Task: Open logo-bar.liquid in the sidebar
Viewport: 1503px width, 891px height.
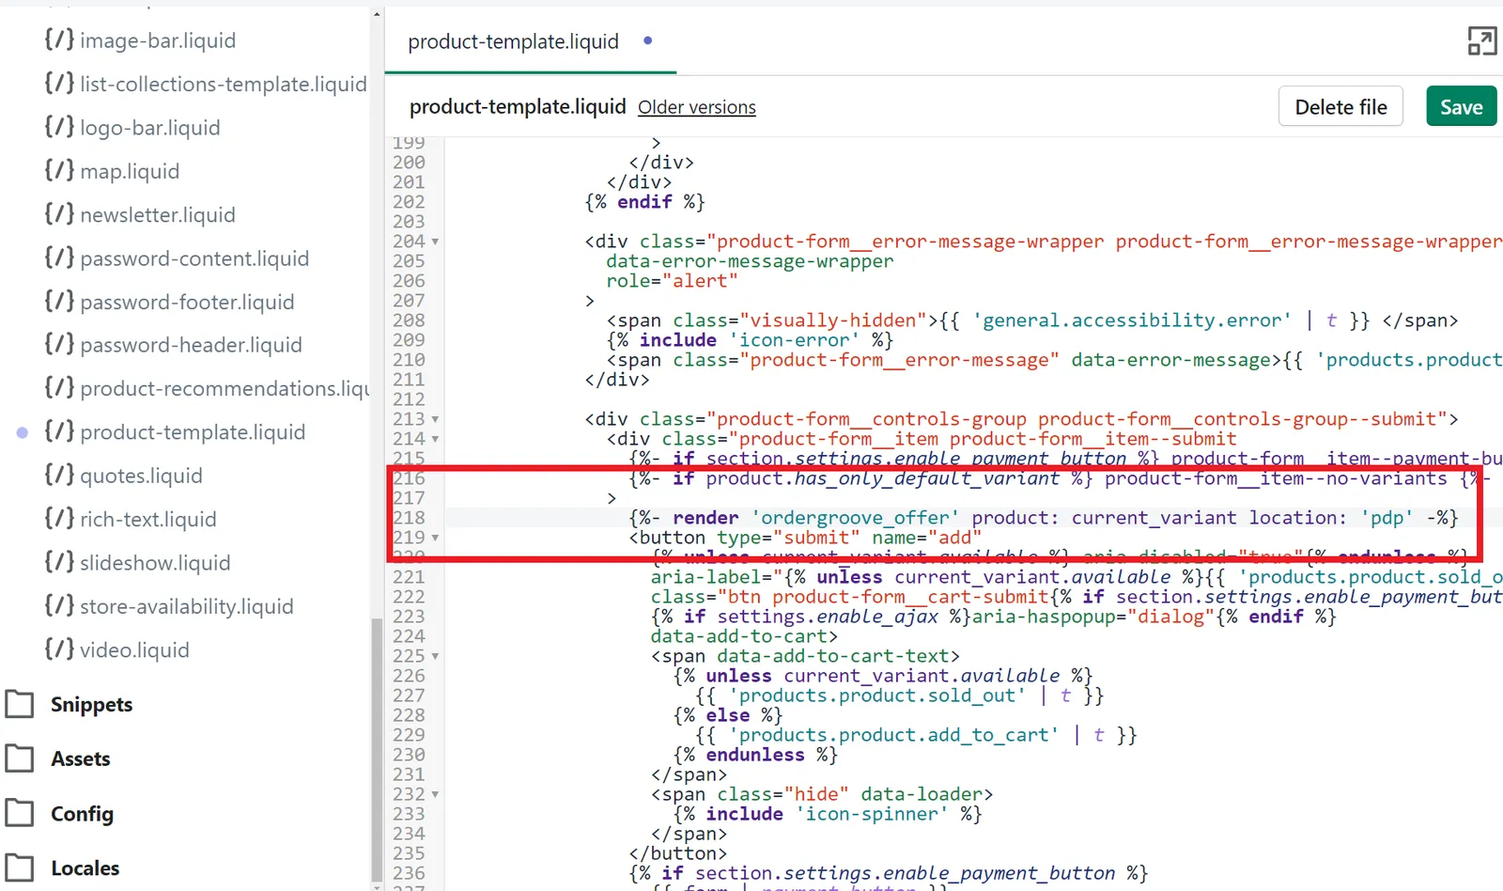Action: (x=150, y=127)
